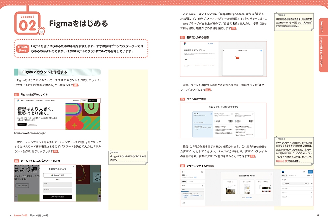
Task: Toggle the sidebar collapse icon in left panel
Action: (202, 172)
